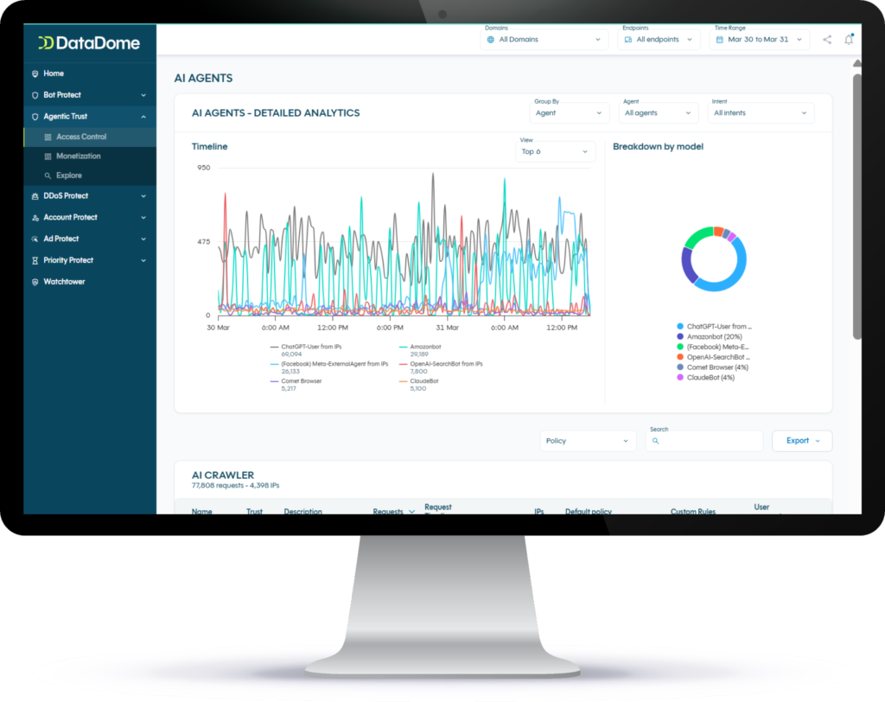Click Comet Browser (4%) legend swatch
The image size is (885, 702).
pos(680,367)
